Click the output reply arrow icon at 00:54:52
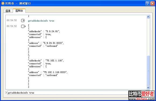156x101 pixels. (x=23, y=26)
